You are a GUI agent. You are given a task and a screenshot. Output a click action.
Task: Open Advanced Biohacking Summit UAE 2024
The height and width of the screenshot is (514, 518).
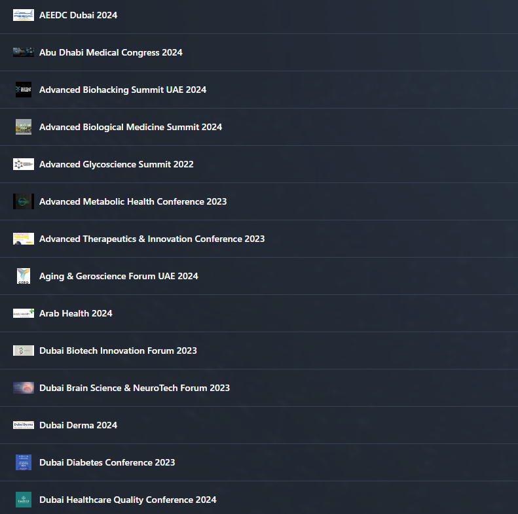coord(122,90)
